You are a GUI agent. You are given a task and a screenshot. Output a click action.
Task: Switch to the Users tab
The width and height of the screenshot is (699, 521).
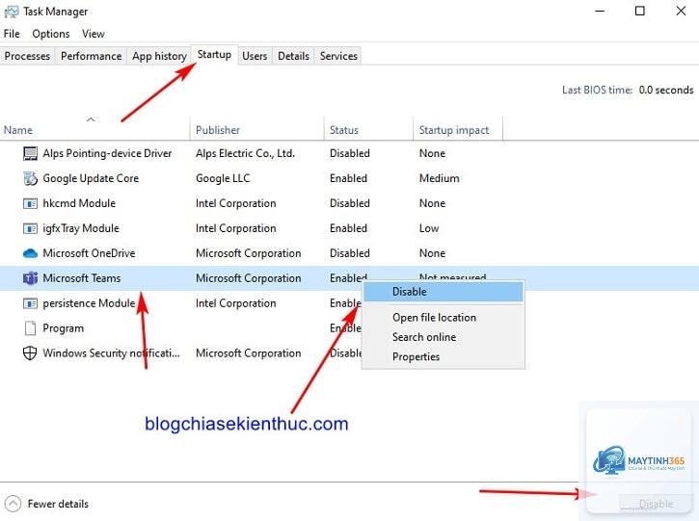[x=255, y=56]
